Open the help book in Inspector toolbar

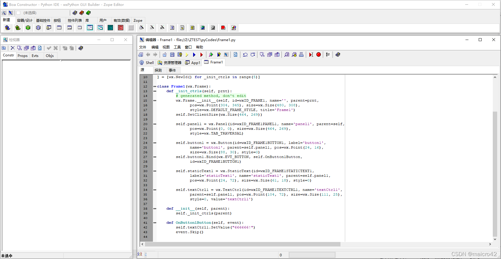tap(81, 48)
